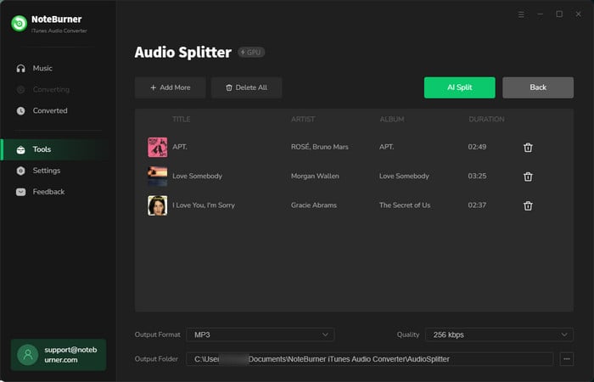Viewport: 594px width, 382px height.
Task: Select the 'APT.' title text
Action: click(180, 147)
